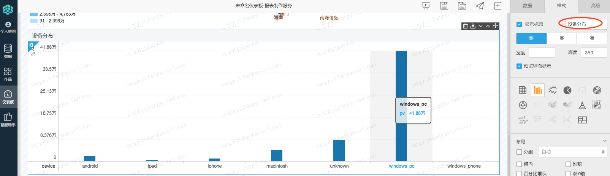The image size is (610, 176).
Task: Click the plus add-widget icon in toolbar
Action: pyautogui.click(x=498, y=6)
